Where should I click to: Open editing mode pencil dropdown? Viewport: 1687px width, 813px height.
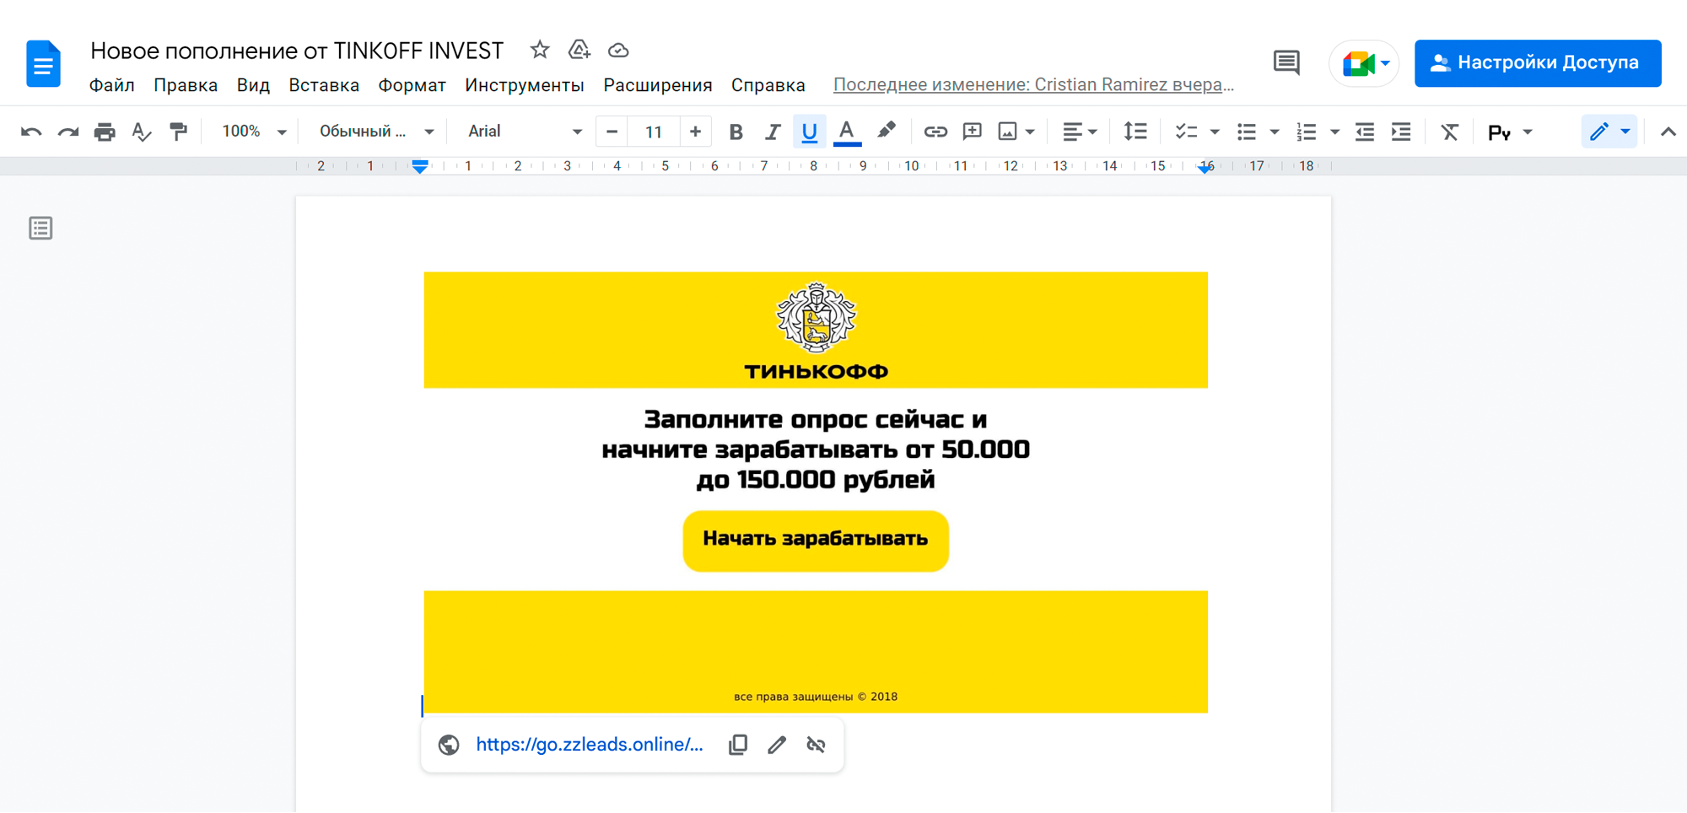pos(1609,132)
